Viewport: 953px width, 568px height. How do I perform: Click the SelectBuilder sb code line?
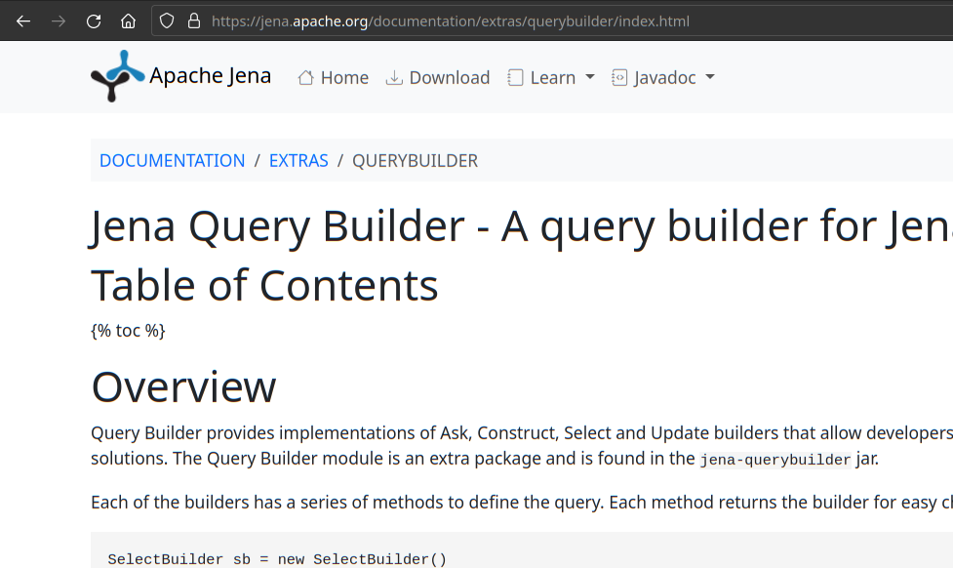(x=277, y=559)
